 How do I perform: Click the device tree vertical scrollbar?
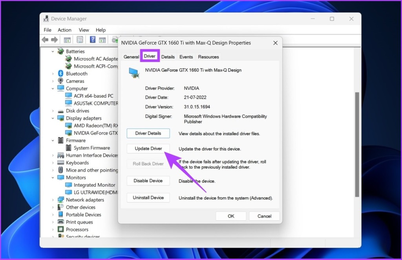click(x=357, y=144)
